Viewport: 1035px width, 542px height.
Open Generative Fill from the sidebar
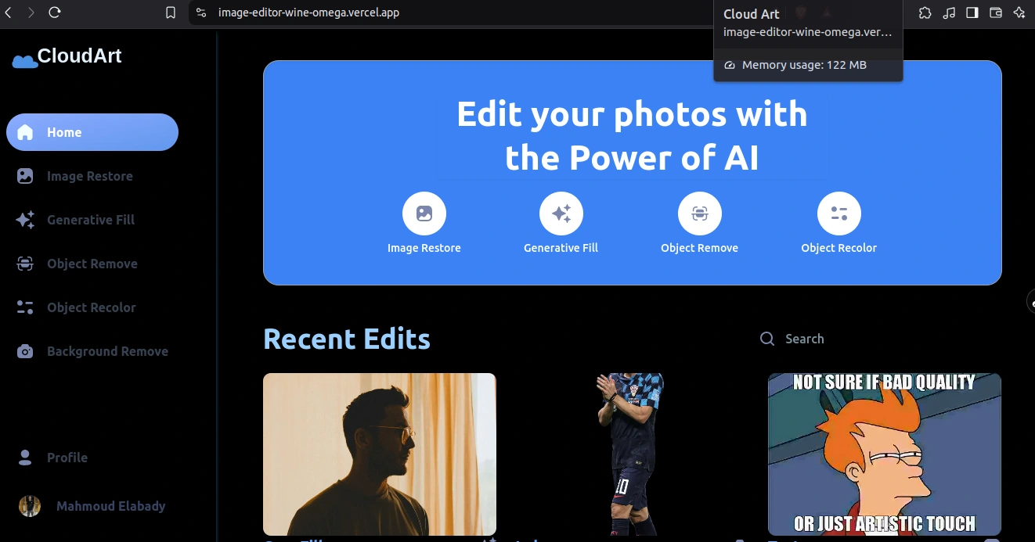(90, 220)
